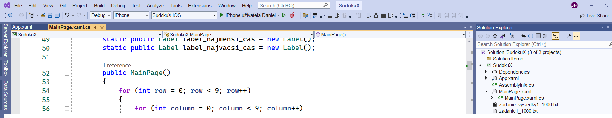Click the Solution Explorer Home icon
This screenshot has width=612, height=118.
[495, 36]
